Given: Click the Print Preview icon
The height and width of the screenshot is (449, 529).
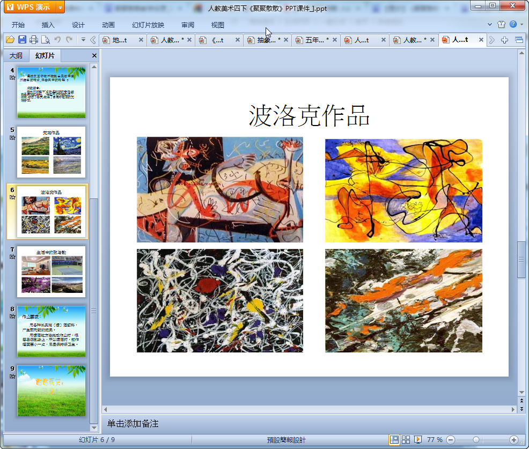Looking at the screenshot, I should [46, 40].
